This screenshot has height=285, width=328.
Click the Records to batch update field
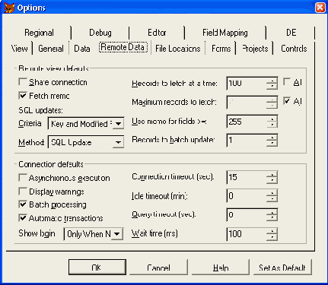click(247, 141)
